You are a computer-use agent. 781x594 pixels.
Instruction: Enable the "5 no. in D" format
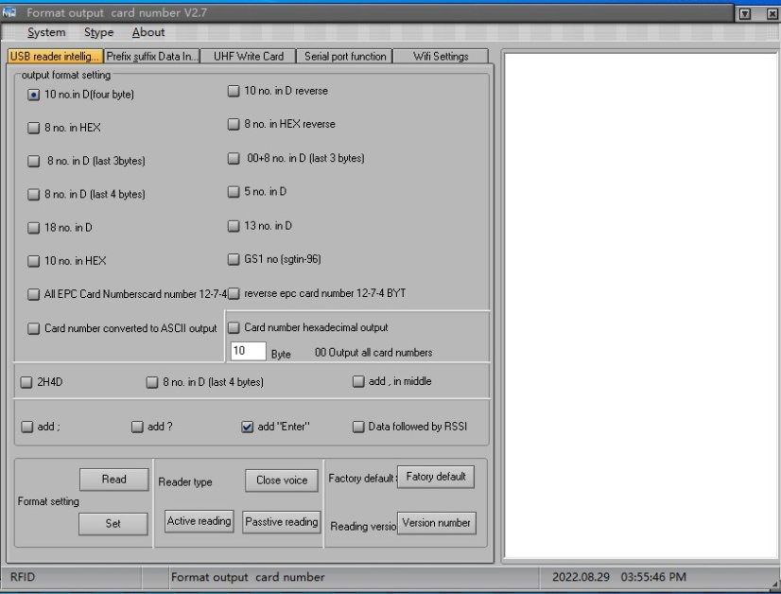point(233,193)
